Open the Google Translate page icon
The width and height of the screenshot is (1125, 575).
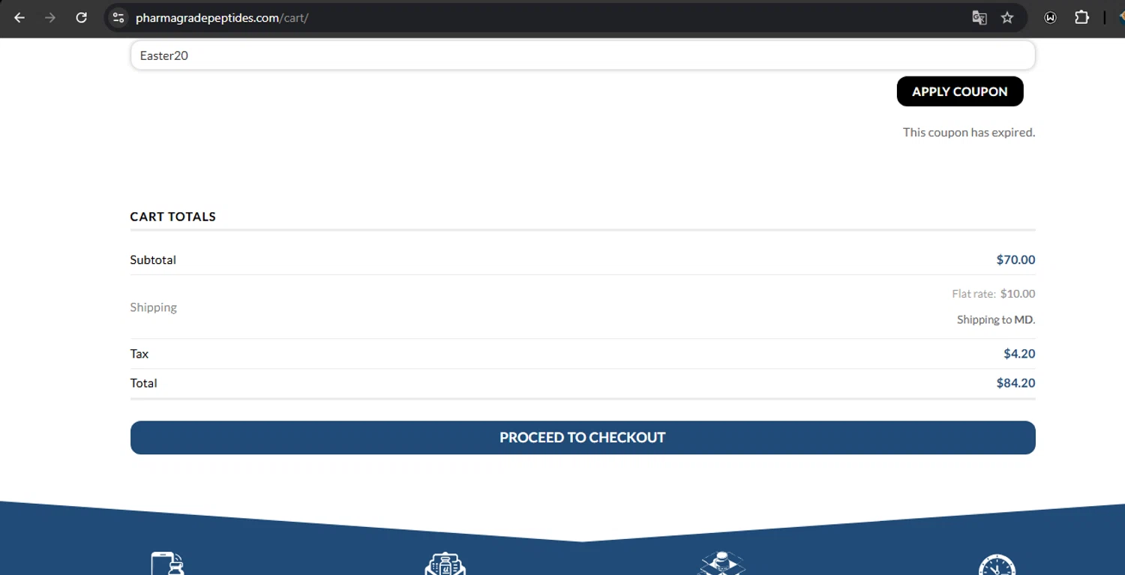click(x=979, y=17)
